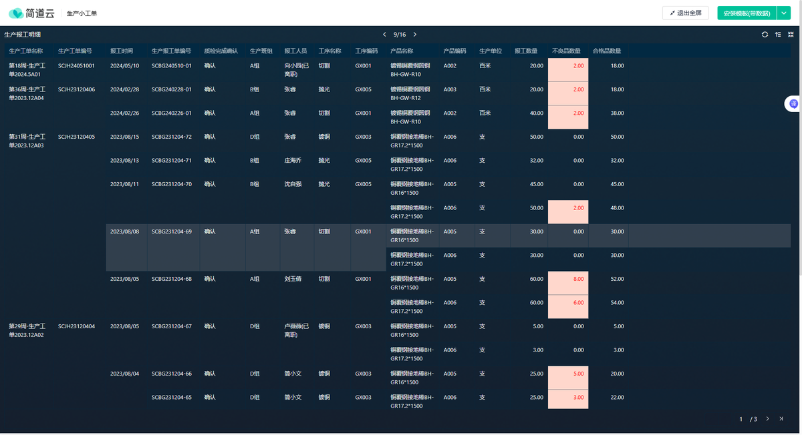Select report number SCBG231204-65

pyautogui.click(x=172, y=397)
